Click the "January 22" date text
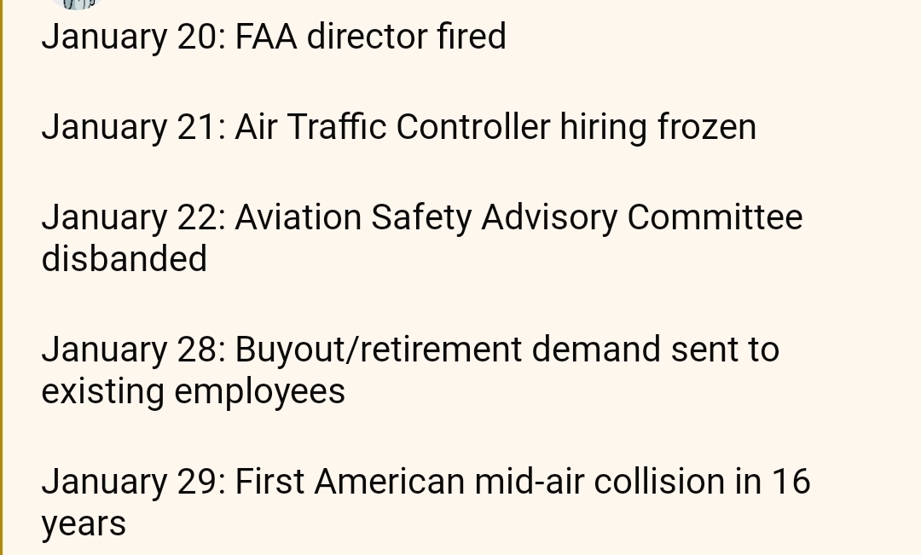Viewport: 921px width, 555px height. pyautogui.click(x=133, y=218)
